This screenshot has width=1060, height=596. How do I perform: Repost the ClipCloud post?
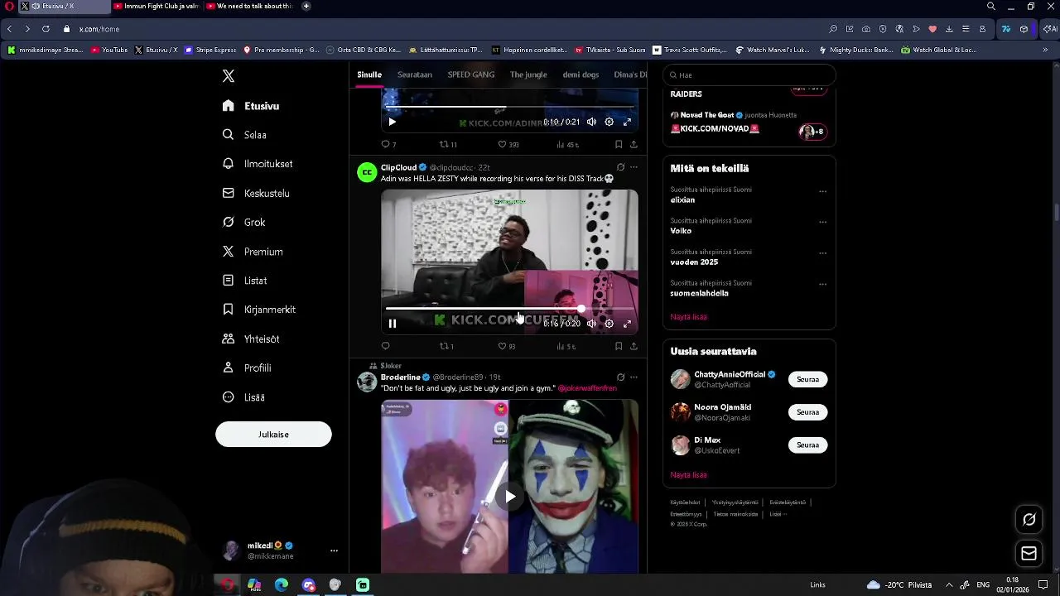pyautogui.click(x=446, y=346)
